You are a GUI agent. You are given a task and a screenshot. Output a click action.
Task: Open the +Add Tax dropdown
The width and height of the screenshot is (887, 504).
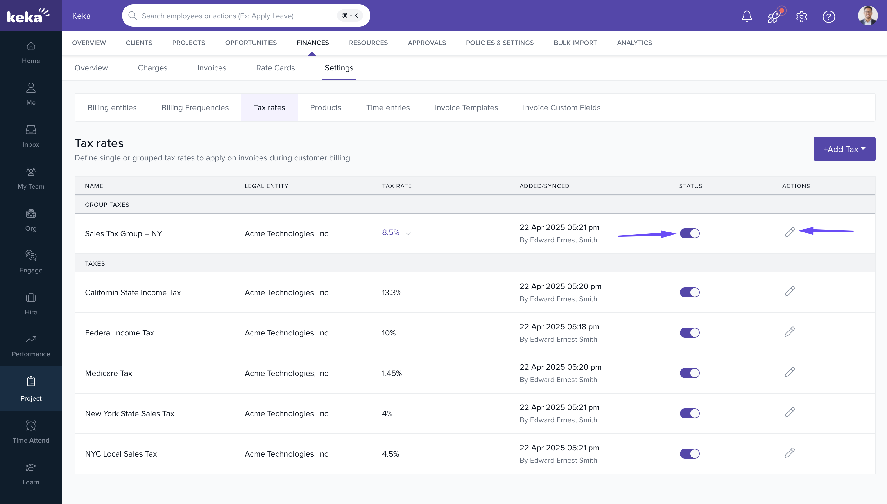pos(844,149)
